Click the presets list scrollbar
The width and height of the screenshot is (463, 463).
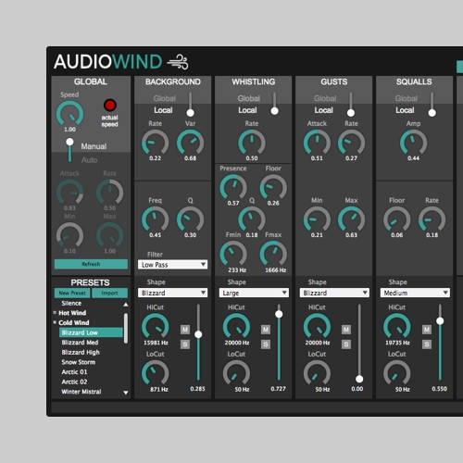click(126, 328)
